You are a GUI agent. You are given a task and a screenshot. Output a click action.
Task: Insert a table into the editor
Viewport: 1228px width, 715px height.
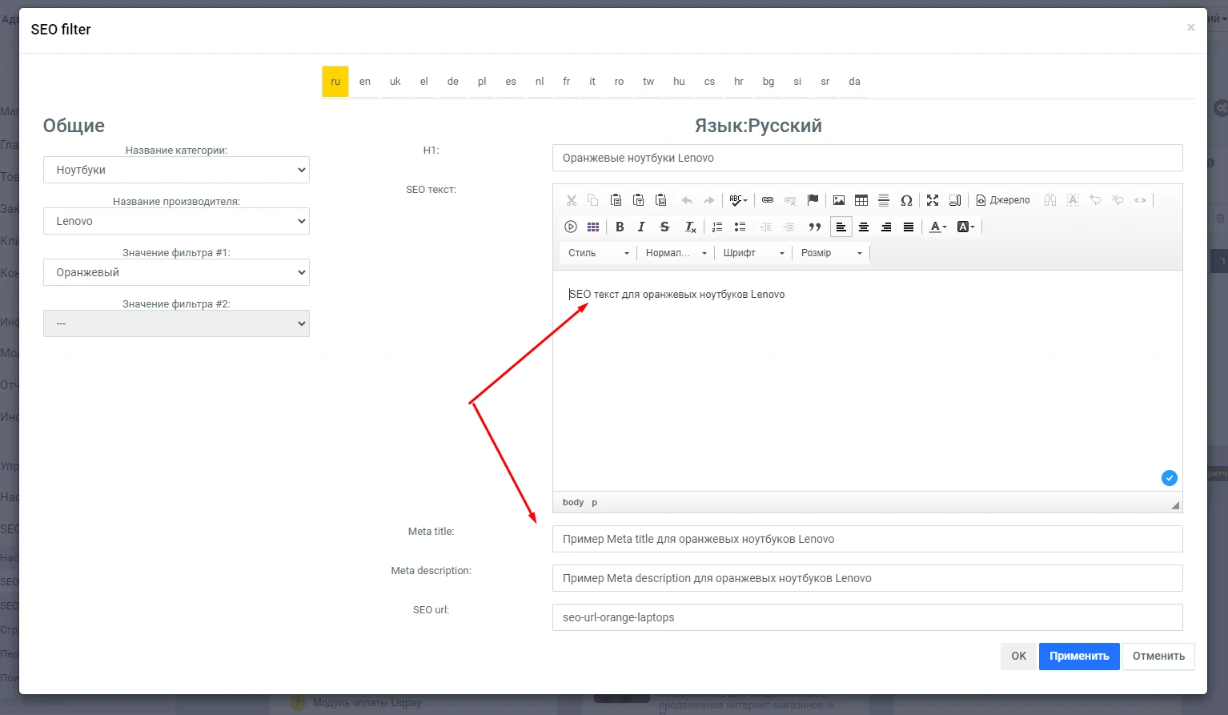(861, 200)
